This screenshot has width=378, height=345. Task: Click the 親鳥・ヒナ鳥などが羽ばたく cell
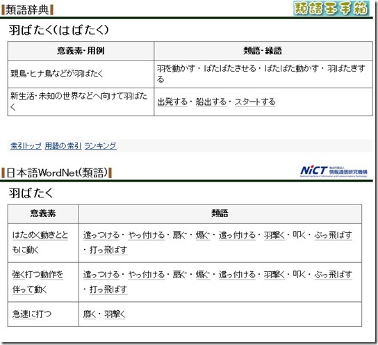click(x=81, y=74)
